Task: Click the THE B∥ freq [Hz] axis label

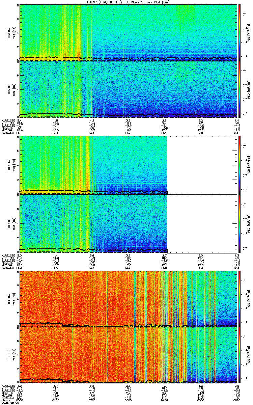Action: click(x=15, y=355)
